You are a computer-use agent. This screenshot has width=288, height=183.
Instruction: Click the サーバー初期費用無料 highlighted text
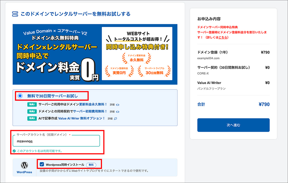tap(90, 111)
